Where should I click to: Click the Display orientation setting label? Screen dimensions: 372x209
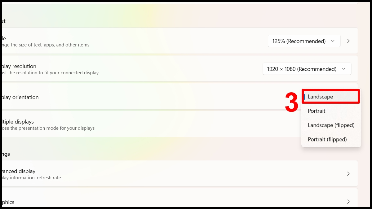pos(20,97)
